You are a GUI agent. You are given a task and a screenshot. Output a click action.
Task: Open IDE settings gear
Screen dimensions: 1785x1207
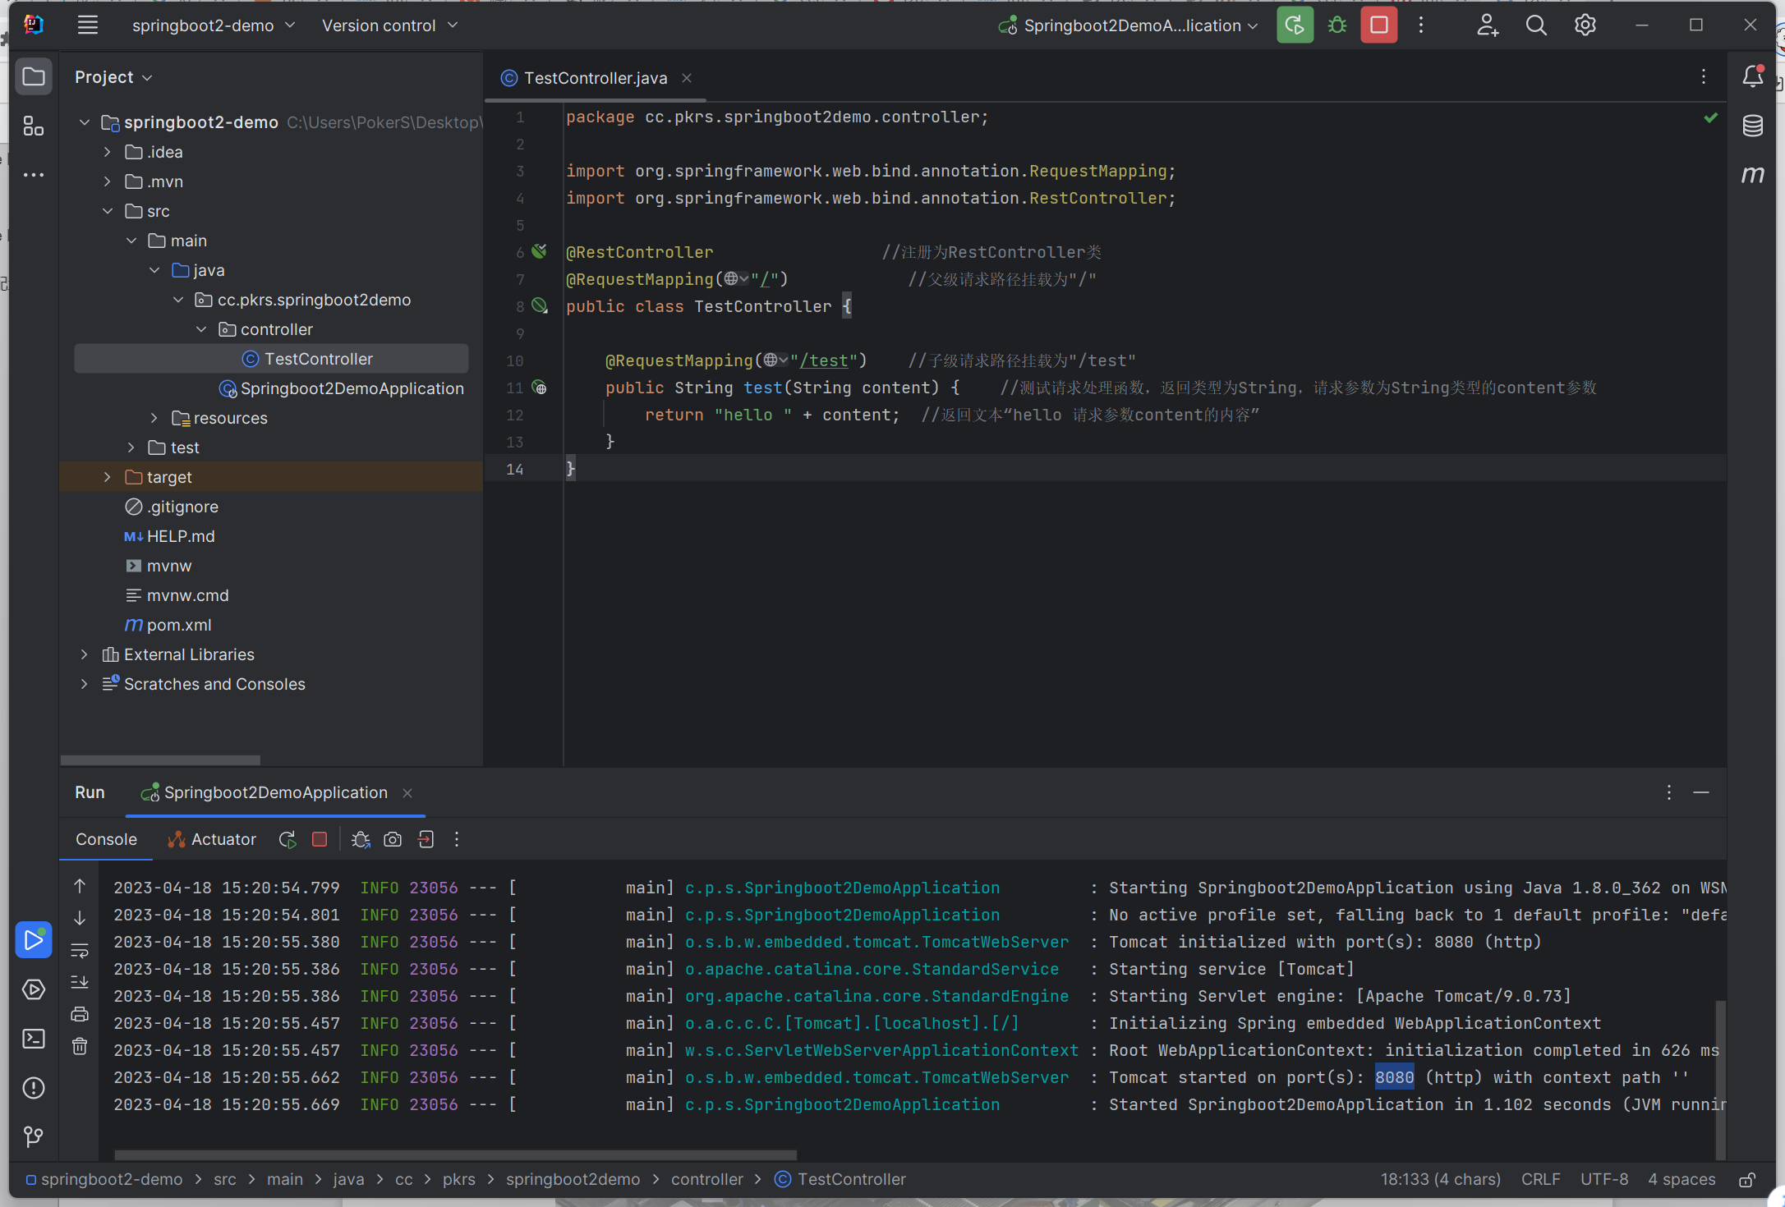1585,25
